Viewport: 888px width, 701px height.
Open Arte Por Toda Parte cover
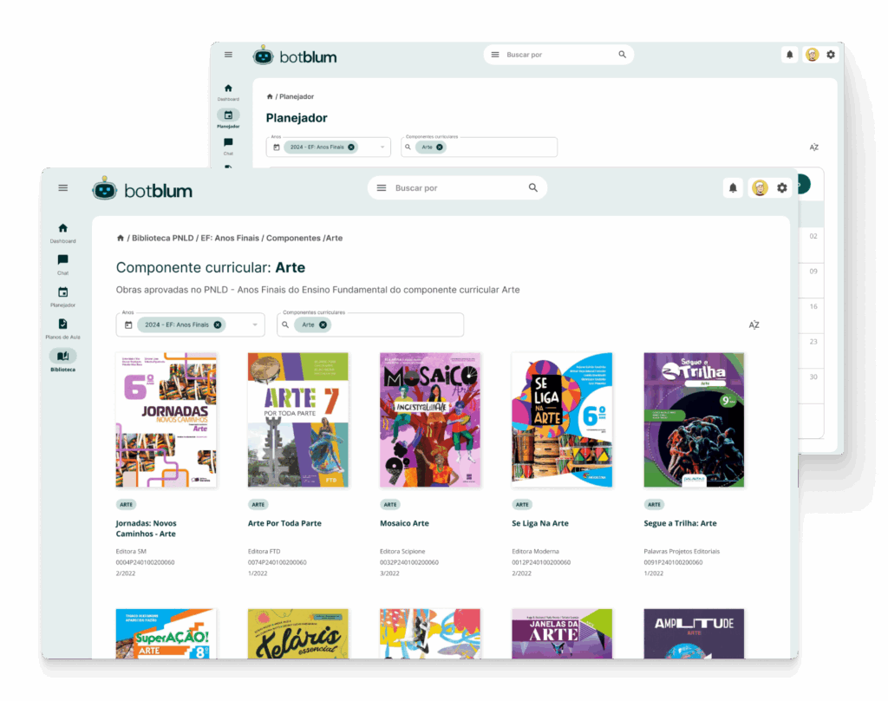point(298,420)
